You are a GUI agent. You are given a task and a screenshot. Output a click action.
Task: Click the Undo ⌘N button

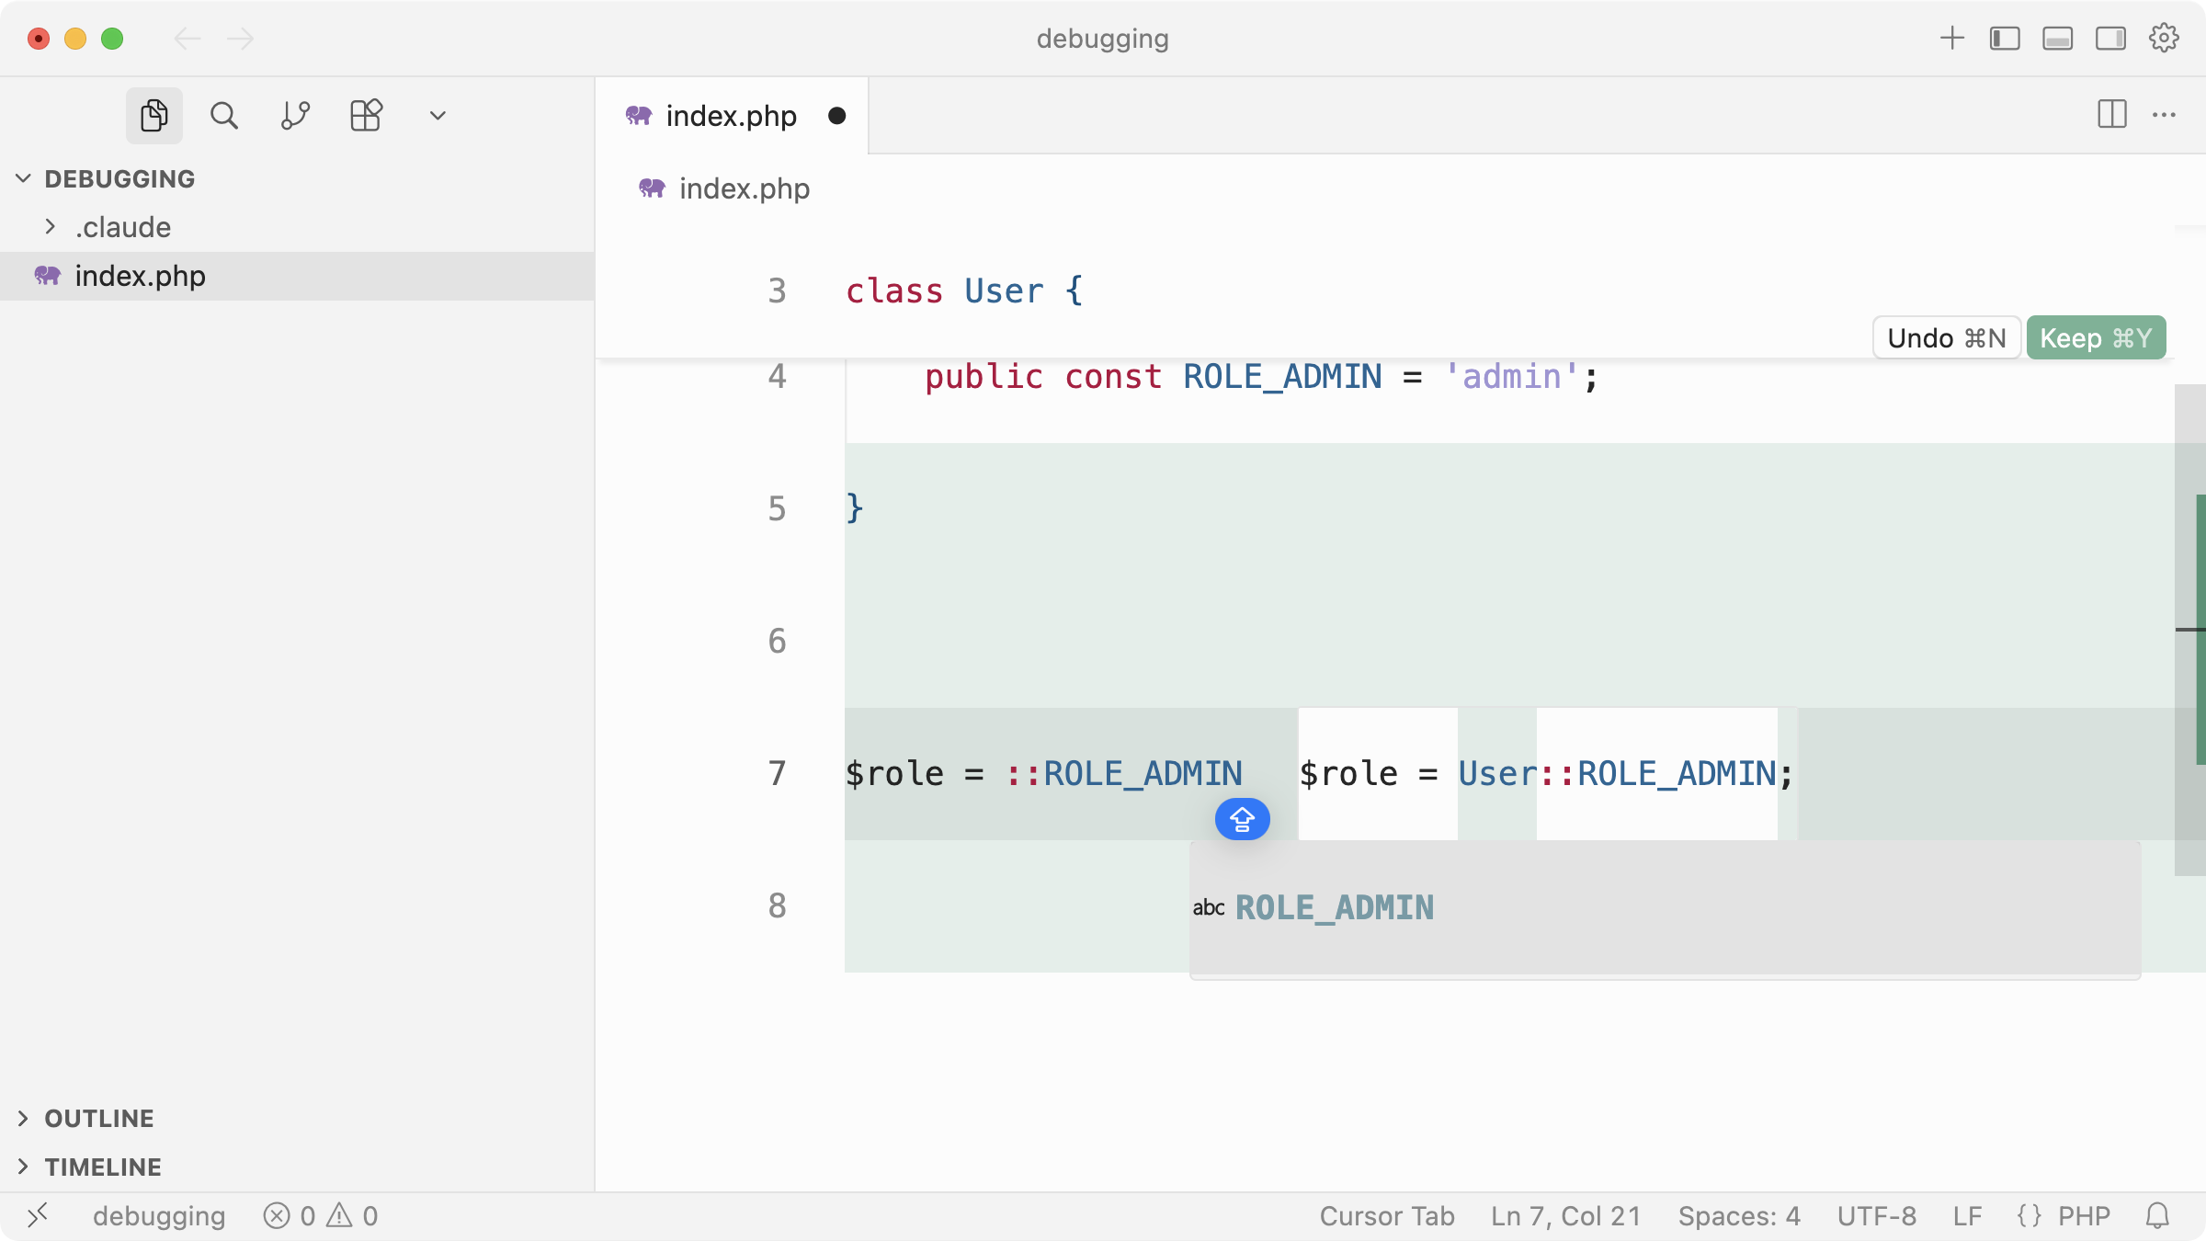click(x=1946, y=338)
